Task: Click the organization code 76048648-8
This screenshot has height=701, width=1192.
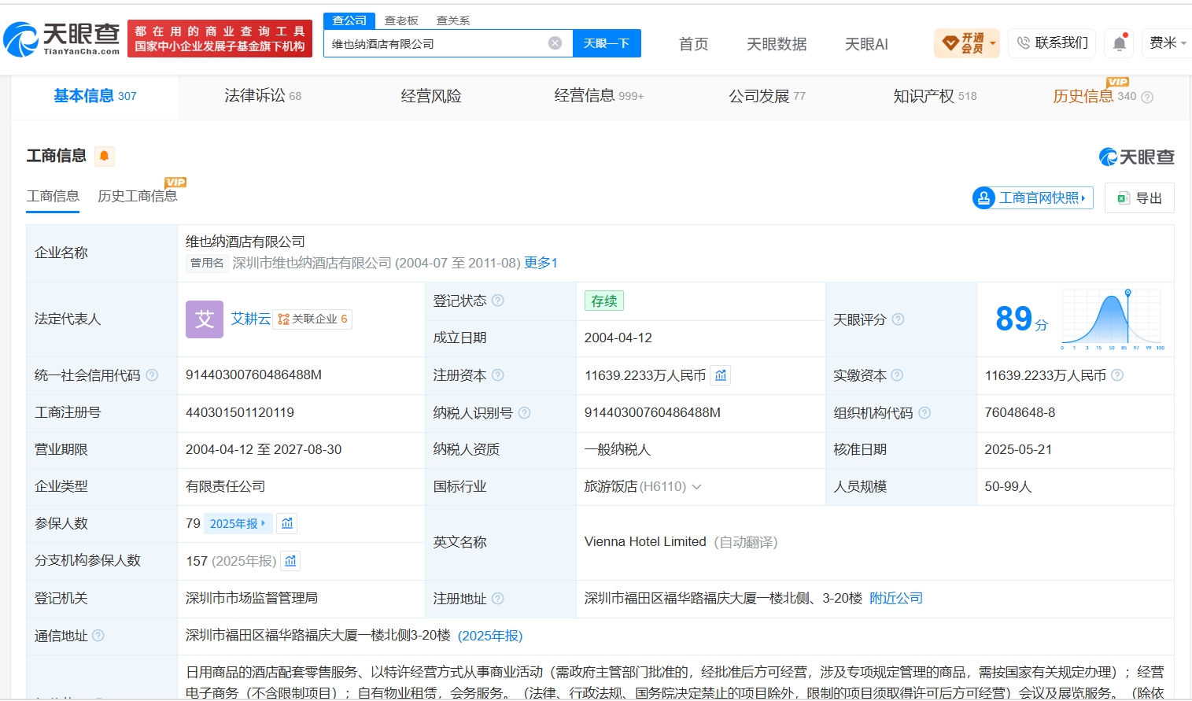Action: pyautogui.click(x=1020, y=412)
